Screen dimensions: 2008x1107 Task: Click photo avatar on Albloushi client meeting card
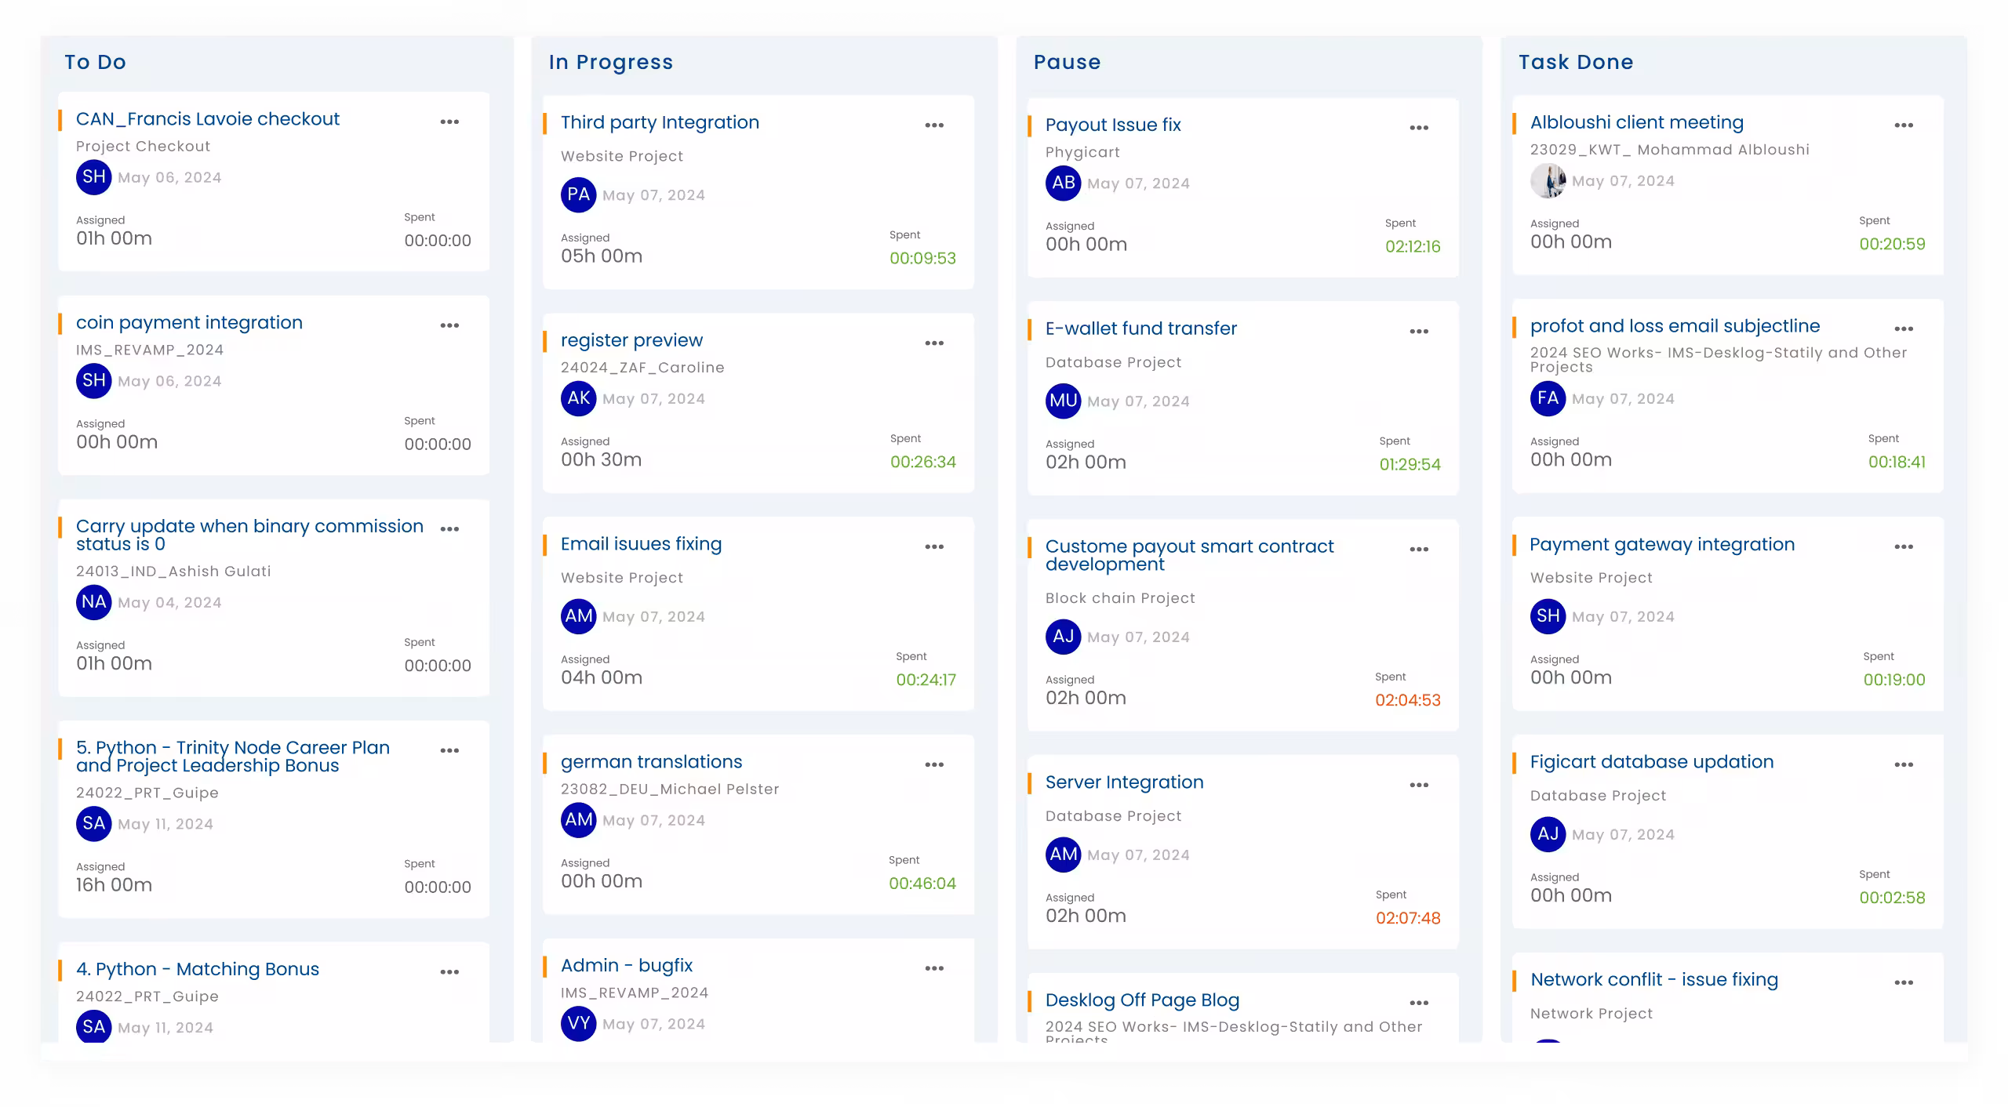(1548, 180)
